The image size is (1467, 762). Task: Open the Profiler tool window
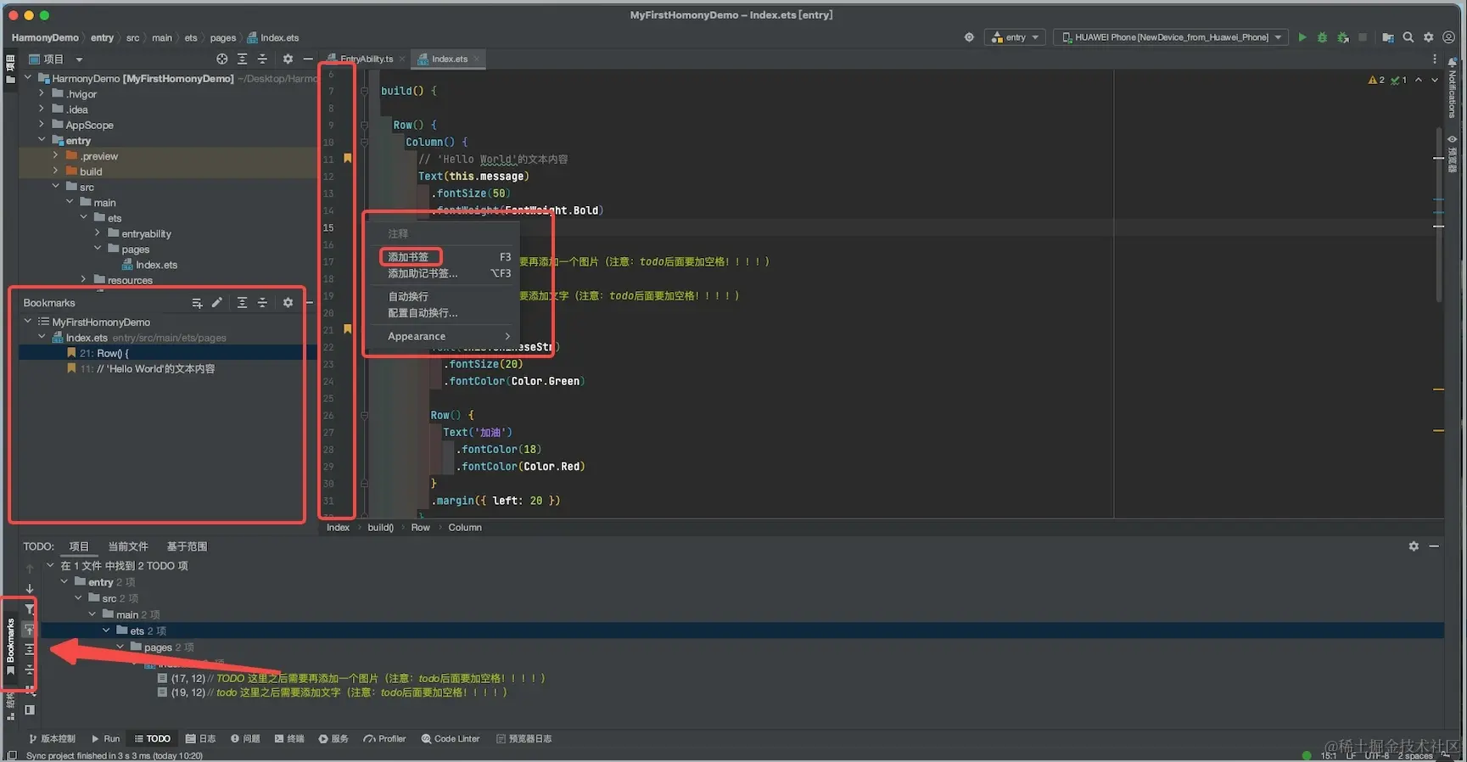(x=384, y=739)
